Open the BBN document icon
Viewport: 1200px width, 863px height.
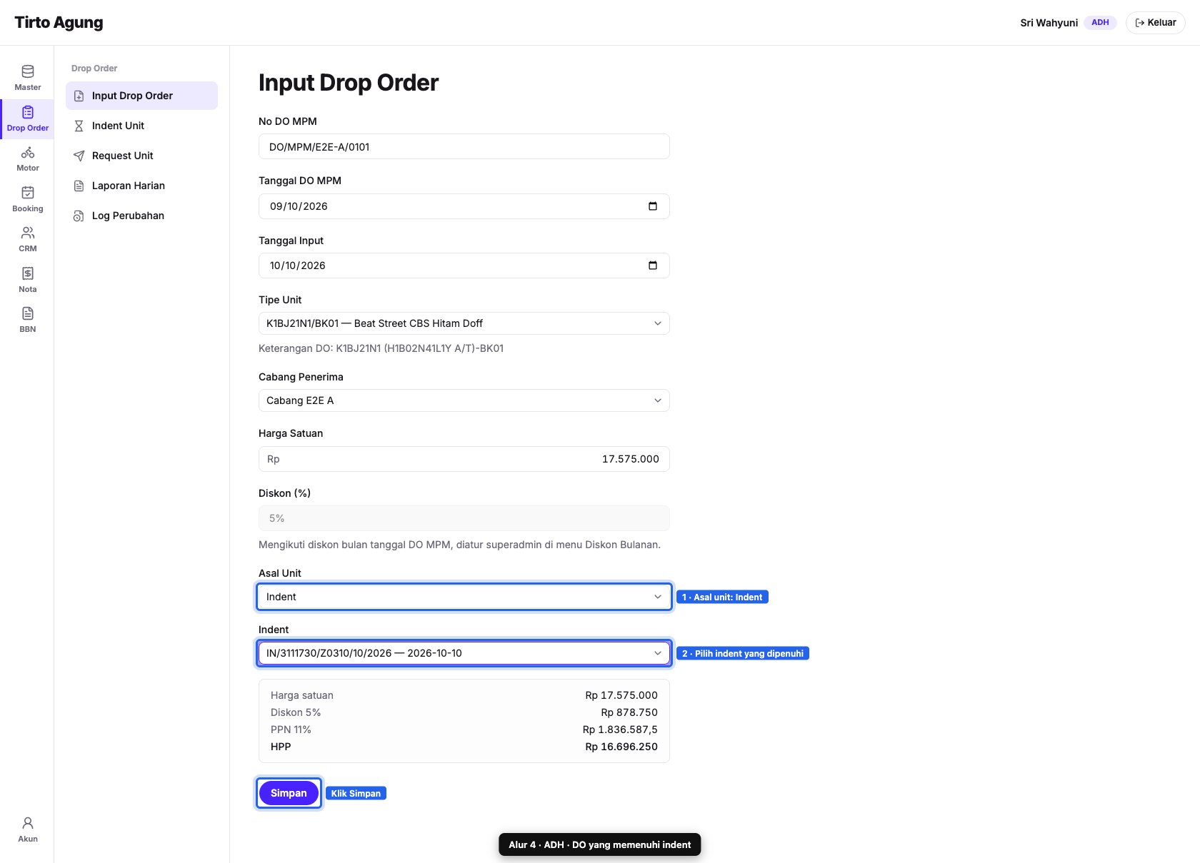pyautogui.click(x=28, y=313)
